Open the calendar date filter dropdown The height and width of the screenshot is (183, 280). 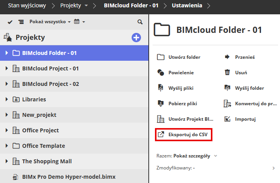80,22
